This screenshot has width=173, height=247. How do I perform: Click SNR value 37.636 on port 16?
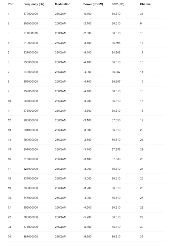tap(116, 159)
